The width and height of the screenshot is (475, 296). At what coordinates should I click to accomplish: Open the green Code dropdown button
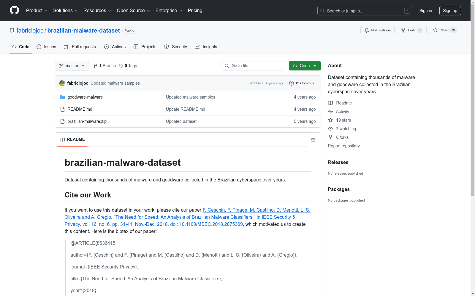[305, 66]
